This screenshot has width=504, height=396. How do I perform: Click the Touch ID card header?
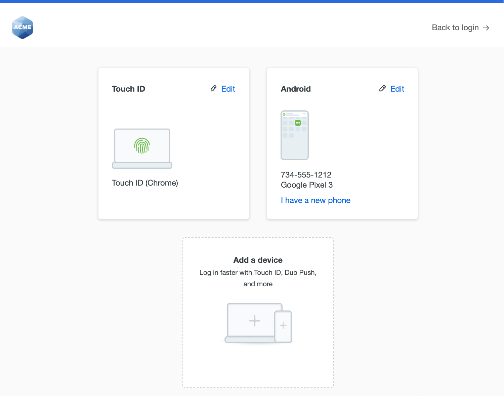click(x=128, y=89)
